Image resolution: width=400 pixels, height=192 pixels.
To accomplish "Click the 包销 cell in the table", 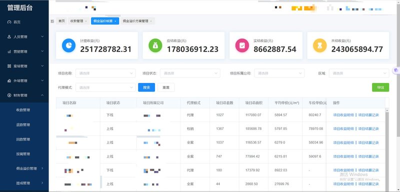I will [190, 129].
